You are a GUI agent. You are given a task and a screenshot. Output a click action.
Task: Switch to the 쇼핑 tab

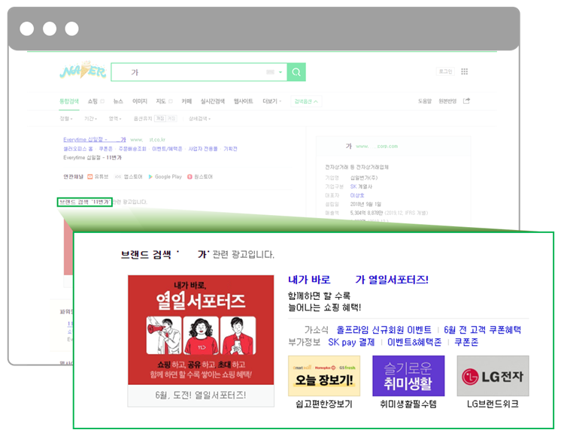[92, 101]
